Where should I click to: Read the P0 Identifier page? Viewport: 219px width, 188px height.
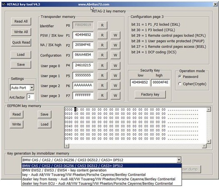(x=102, y=25)
